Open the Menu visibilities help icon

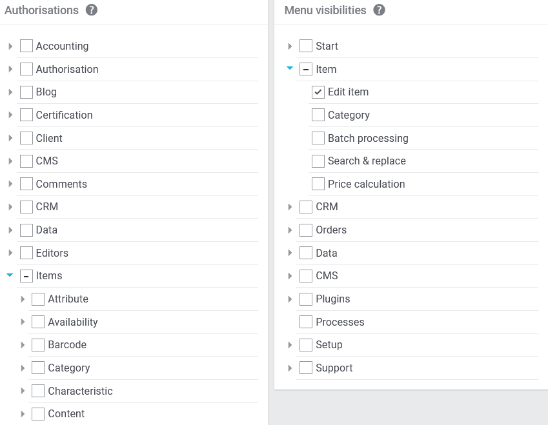[379, 10]
